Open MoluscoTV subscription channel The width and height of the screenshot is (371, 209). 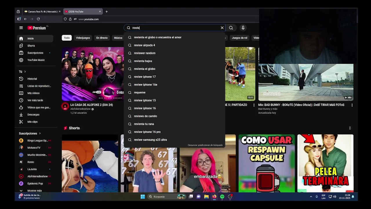(x=35, y=148)
